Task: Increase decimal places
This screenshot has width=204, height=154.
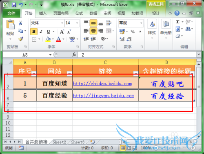Action: tap(122, 39)
